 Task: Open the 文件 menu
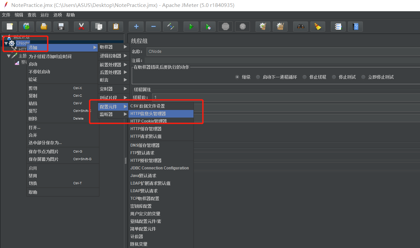point(6,15)
